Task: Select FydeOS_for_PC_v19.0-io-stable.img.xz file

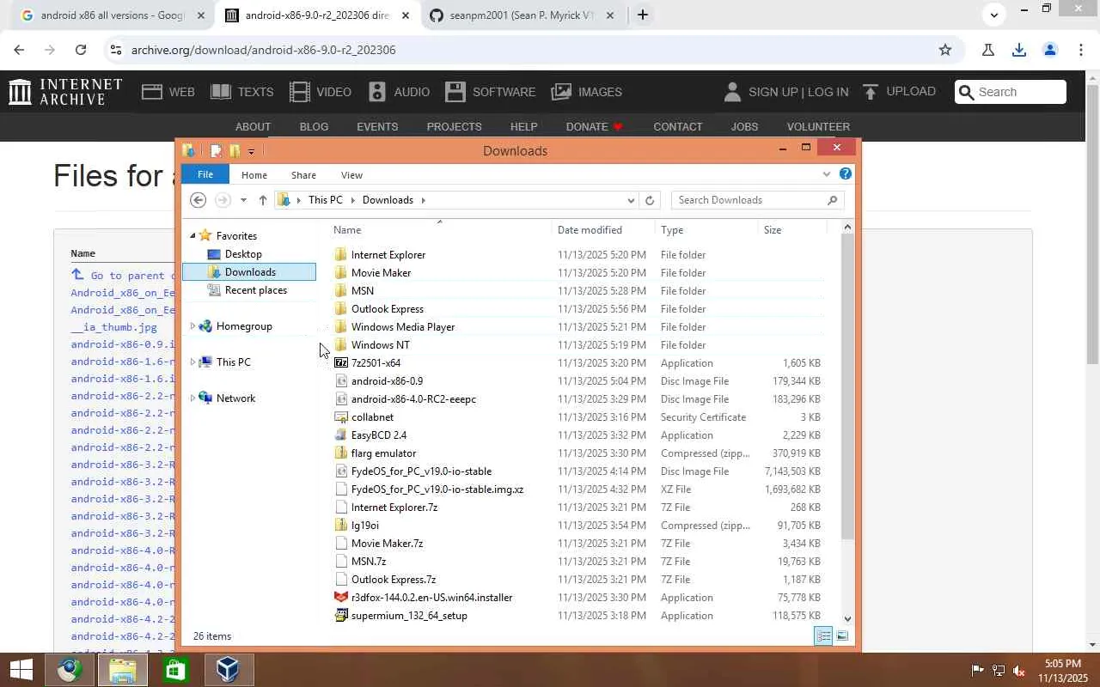Action: [x=437, y=489]
